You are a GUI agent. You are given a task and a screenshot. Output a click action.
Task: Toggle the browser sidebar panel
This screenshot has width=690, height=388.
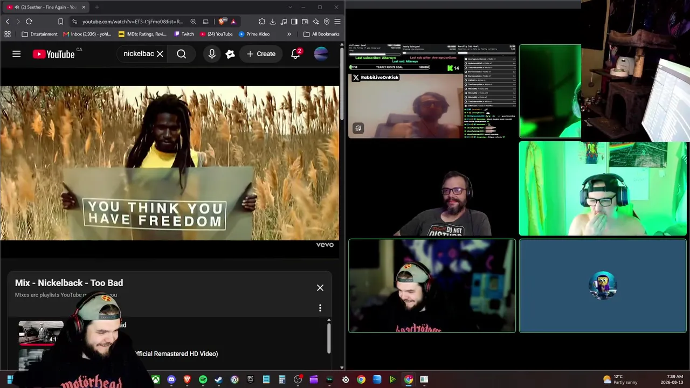point(294,22)
